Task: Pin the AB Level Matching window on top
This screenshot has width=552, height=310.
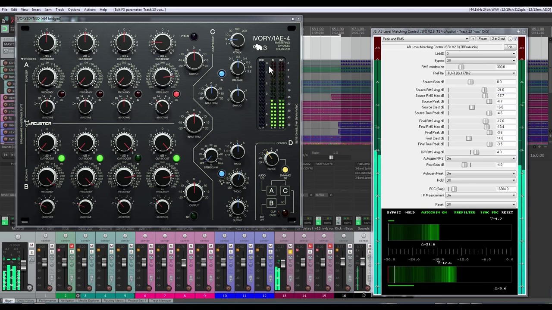Action: point(518,31)
